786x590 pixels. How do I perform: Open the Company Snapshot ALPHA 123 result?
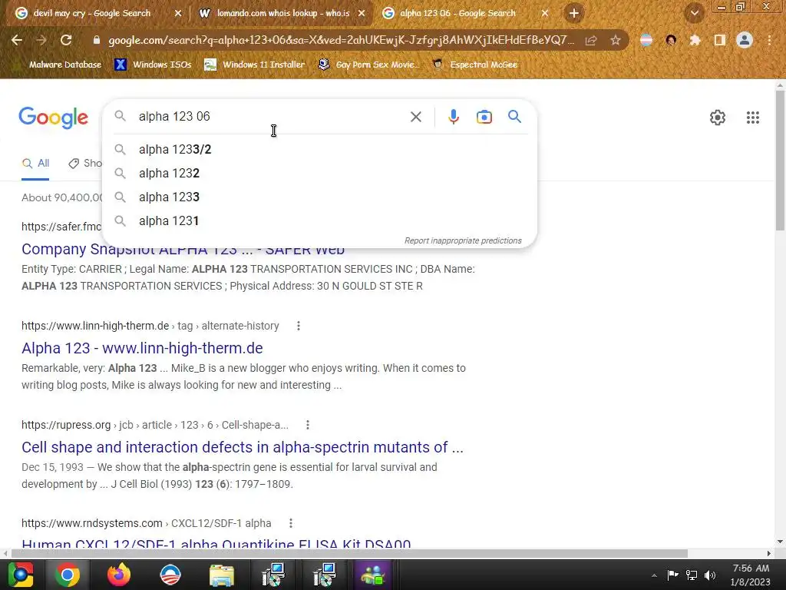click(183, 251)
